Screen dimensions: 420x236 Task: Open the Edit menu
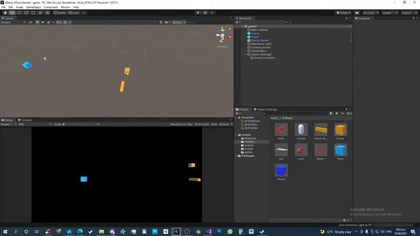10,7
